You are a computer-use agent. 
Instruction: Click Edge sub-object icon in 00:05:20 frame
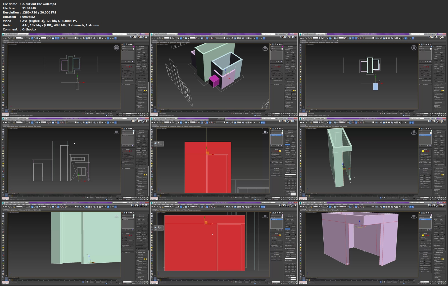point(423,235)
